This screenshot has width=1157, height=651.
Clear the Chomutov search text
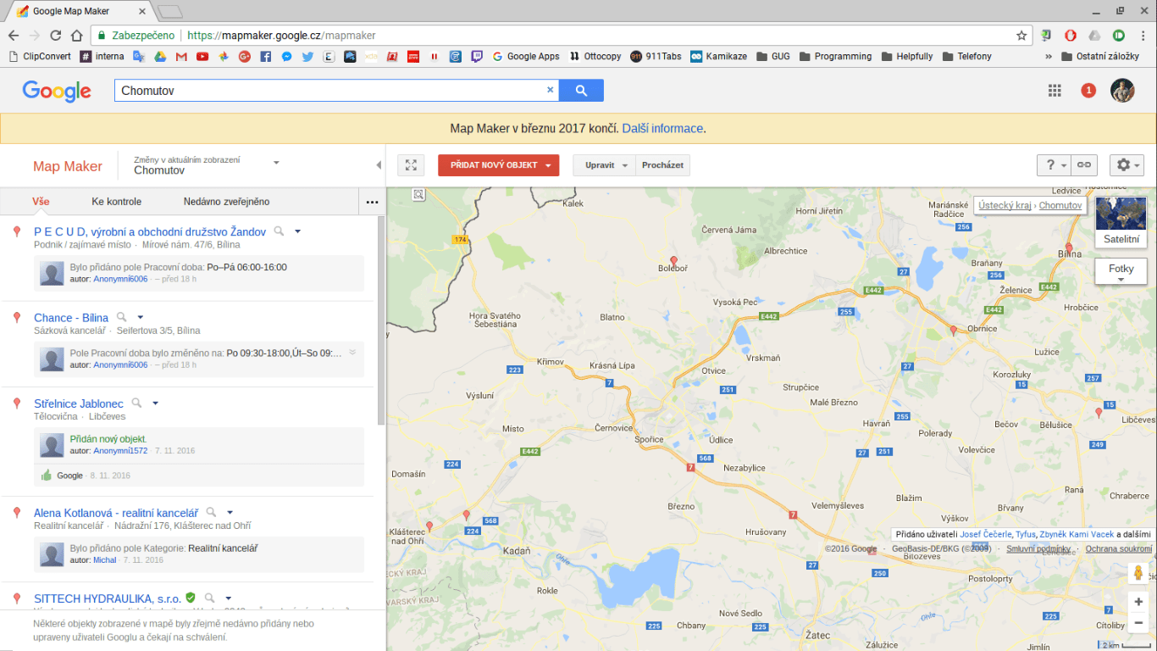tap(550, 90)
